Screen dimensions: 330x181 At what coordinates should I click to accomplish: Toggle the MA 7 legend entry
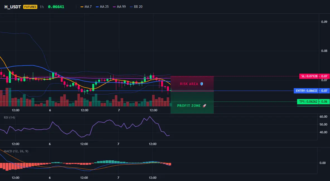coord(86,7)
